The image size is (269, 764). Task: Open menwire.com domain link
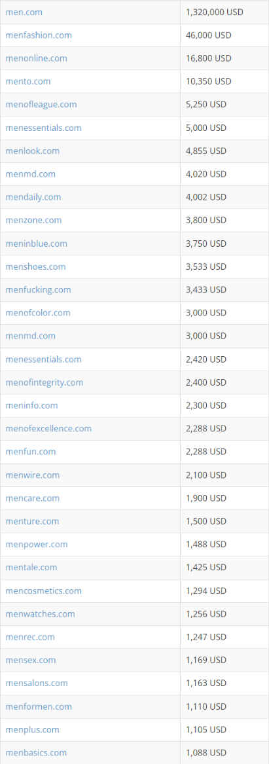click(32, 475)
